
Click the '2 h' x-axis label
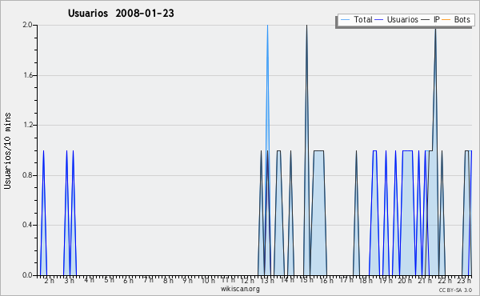[49, 280]
